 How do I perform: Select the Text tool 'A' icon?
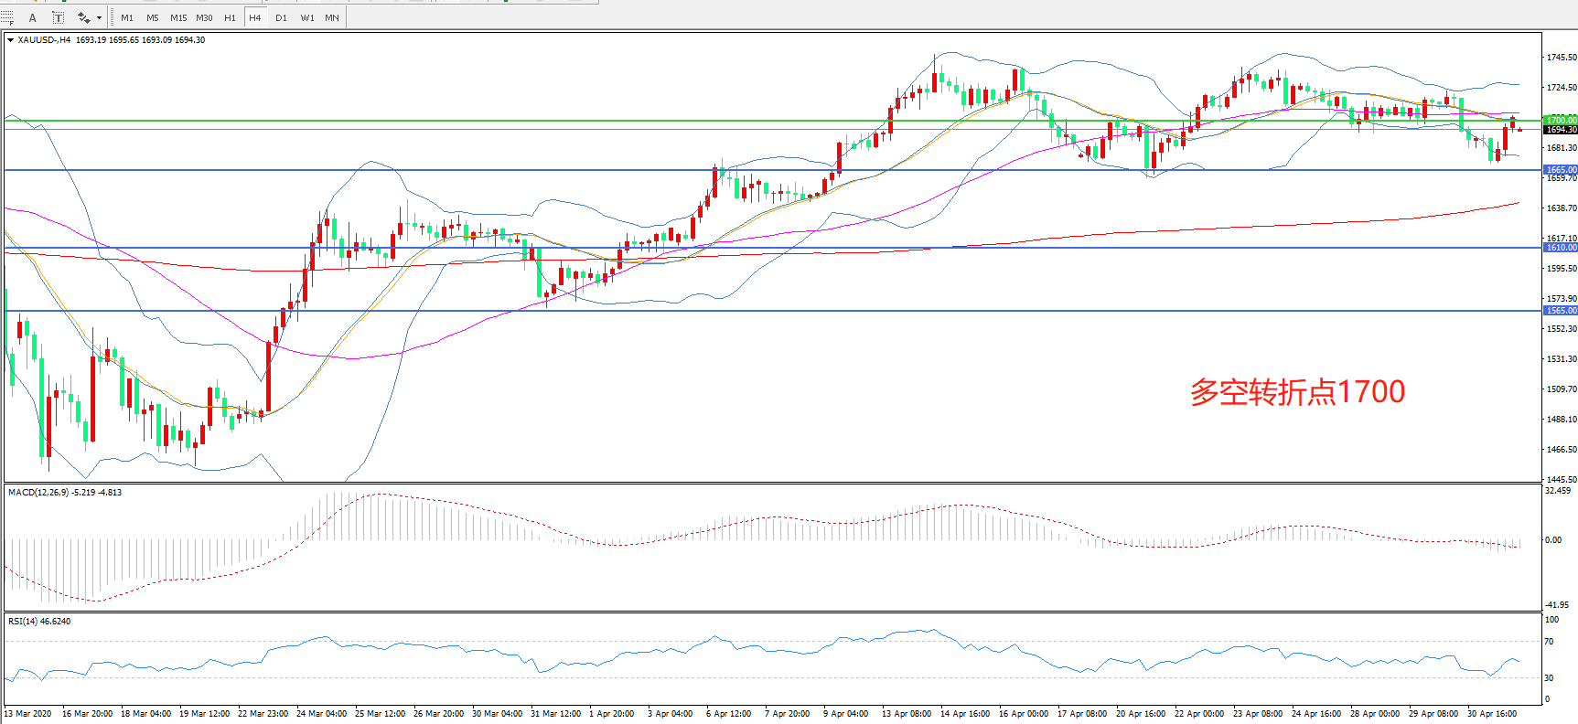[33, 17]
